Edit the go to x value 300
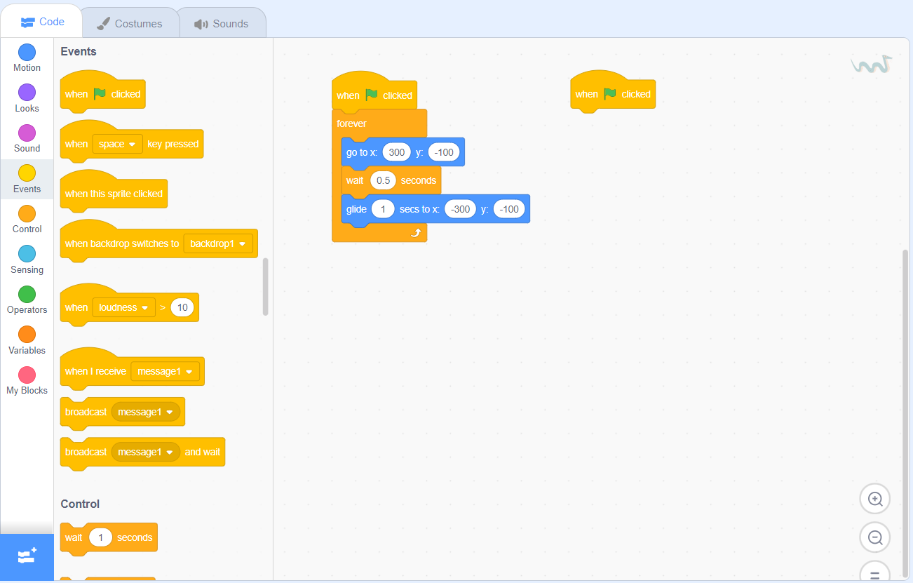The image size is (913, 583). [x=397, y=152]
